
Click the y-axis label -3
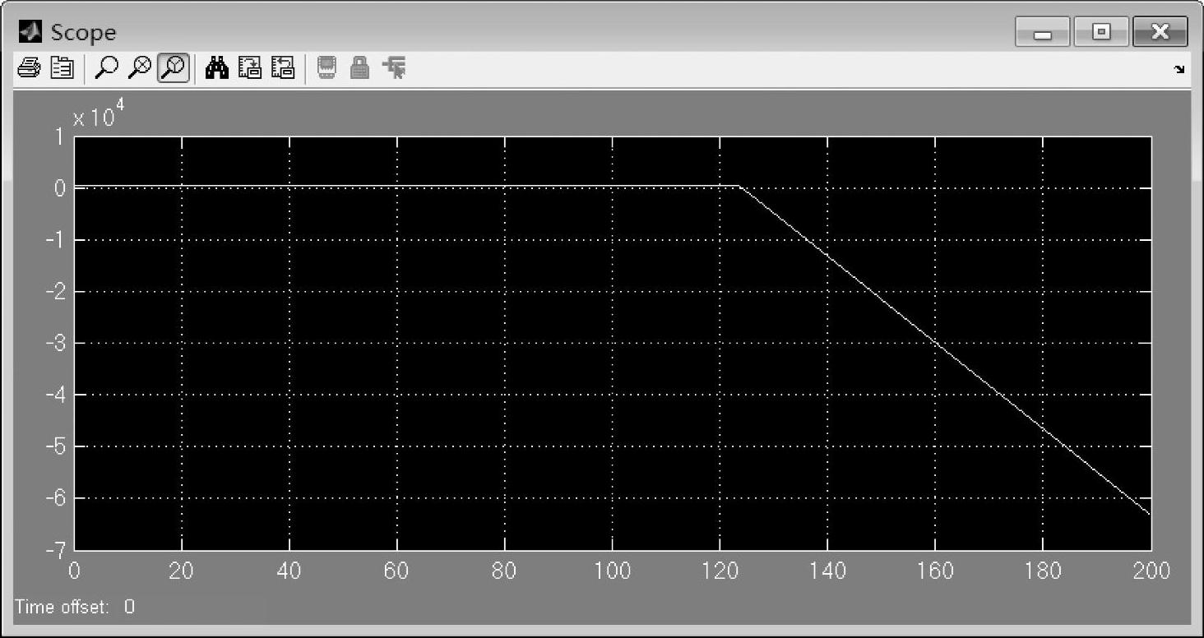pyautogui.click(x=56, y=344)
